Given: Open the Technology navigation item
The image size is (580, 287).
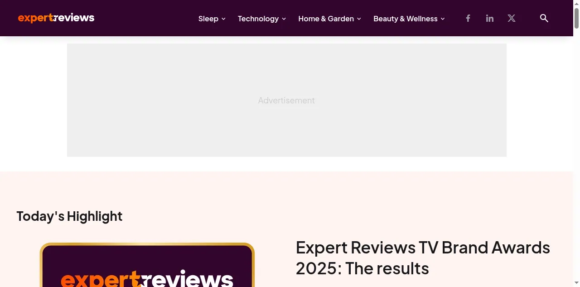Looking at the screenshot, I should [258, 19].
